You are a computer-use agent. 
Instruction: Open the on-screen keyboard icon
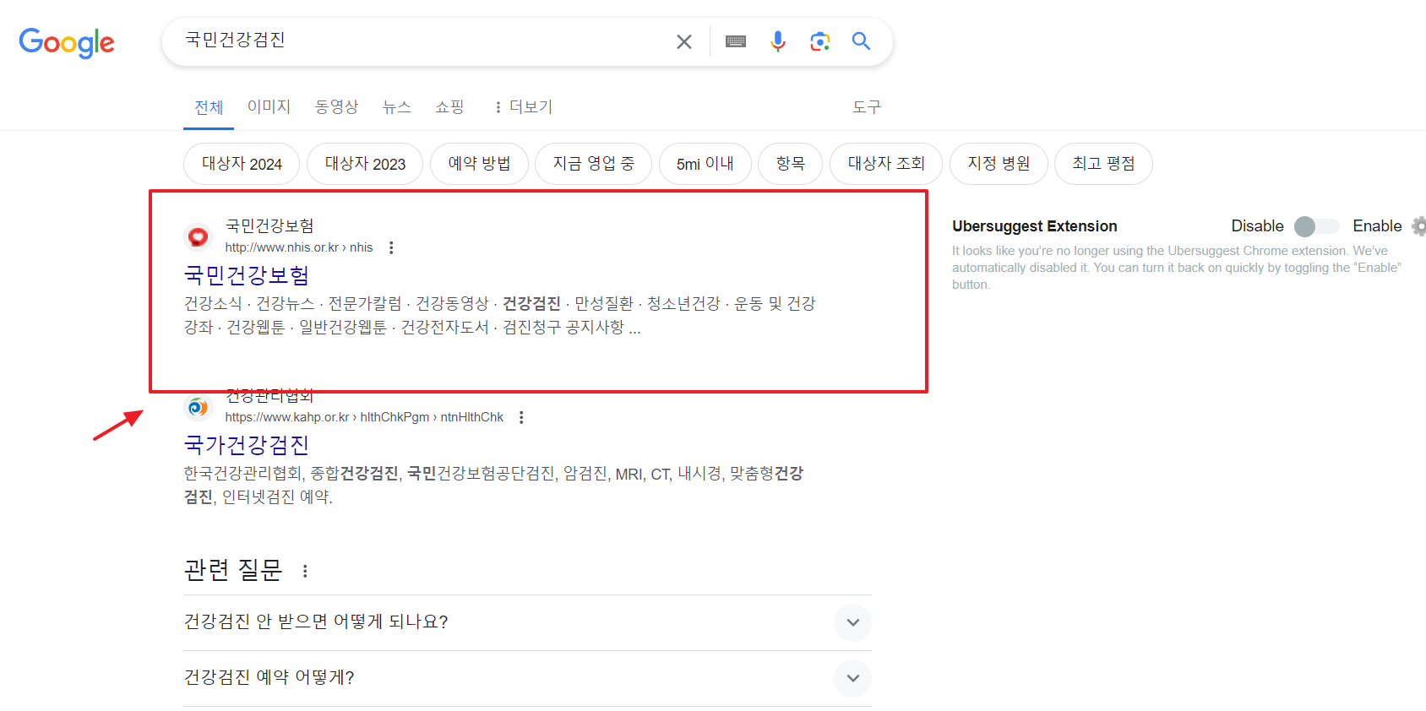click(736, 41)
